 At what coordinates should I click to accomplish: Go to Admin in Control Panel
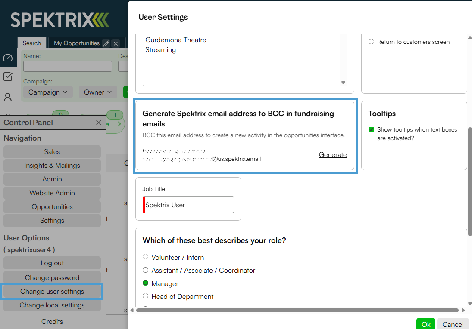[52, 179]
